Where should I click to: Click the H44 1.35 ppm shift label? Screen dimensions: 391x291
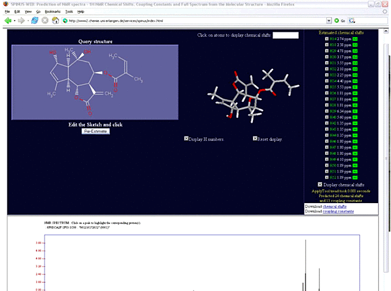pyautogui.click(x=340, y=135)
